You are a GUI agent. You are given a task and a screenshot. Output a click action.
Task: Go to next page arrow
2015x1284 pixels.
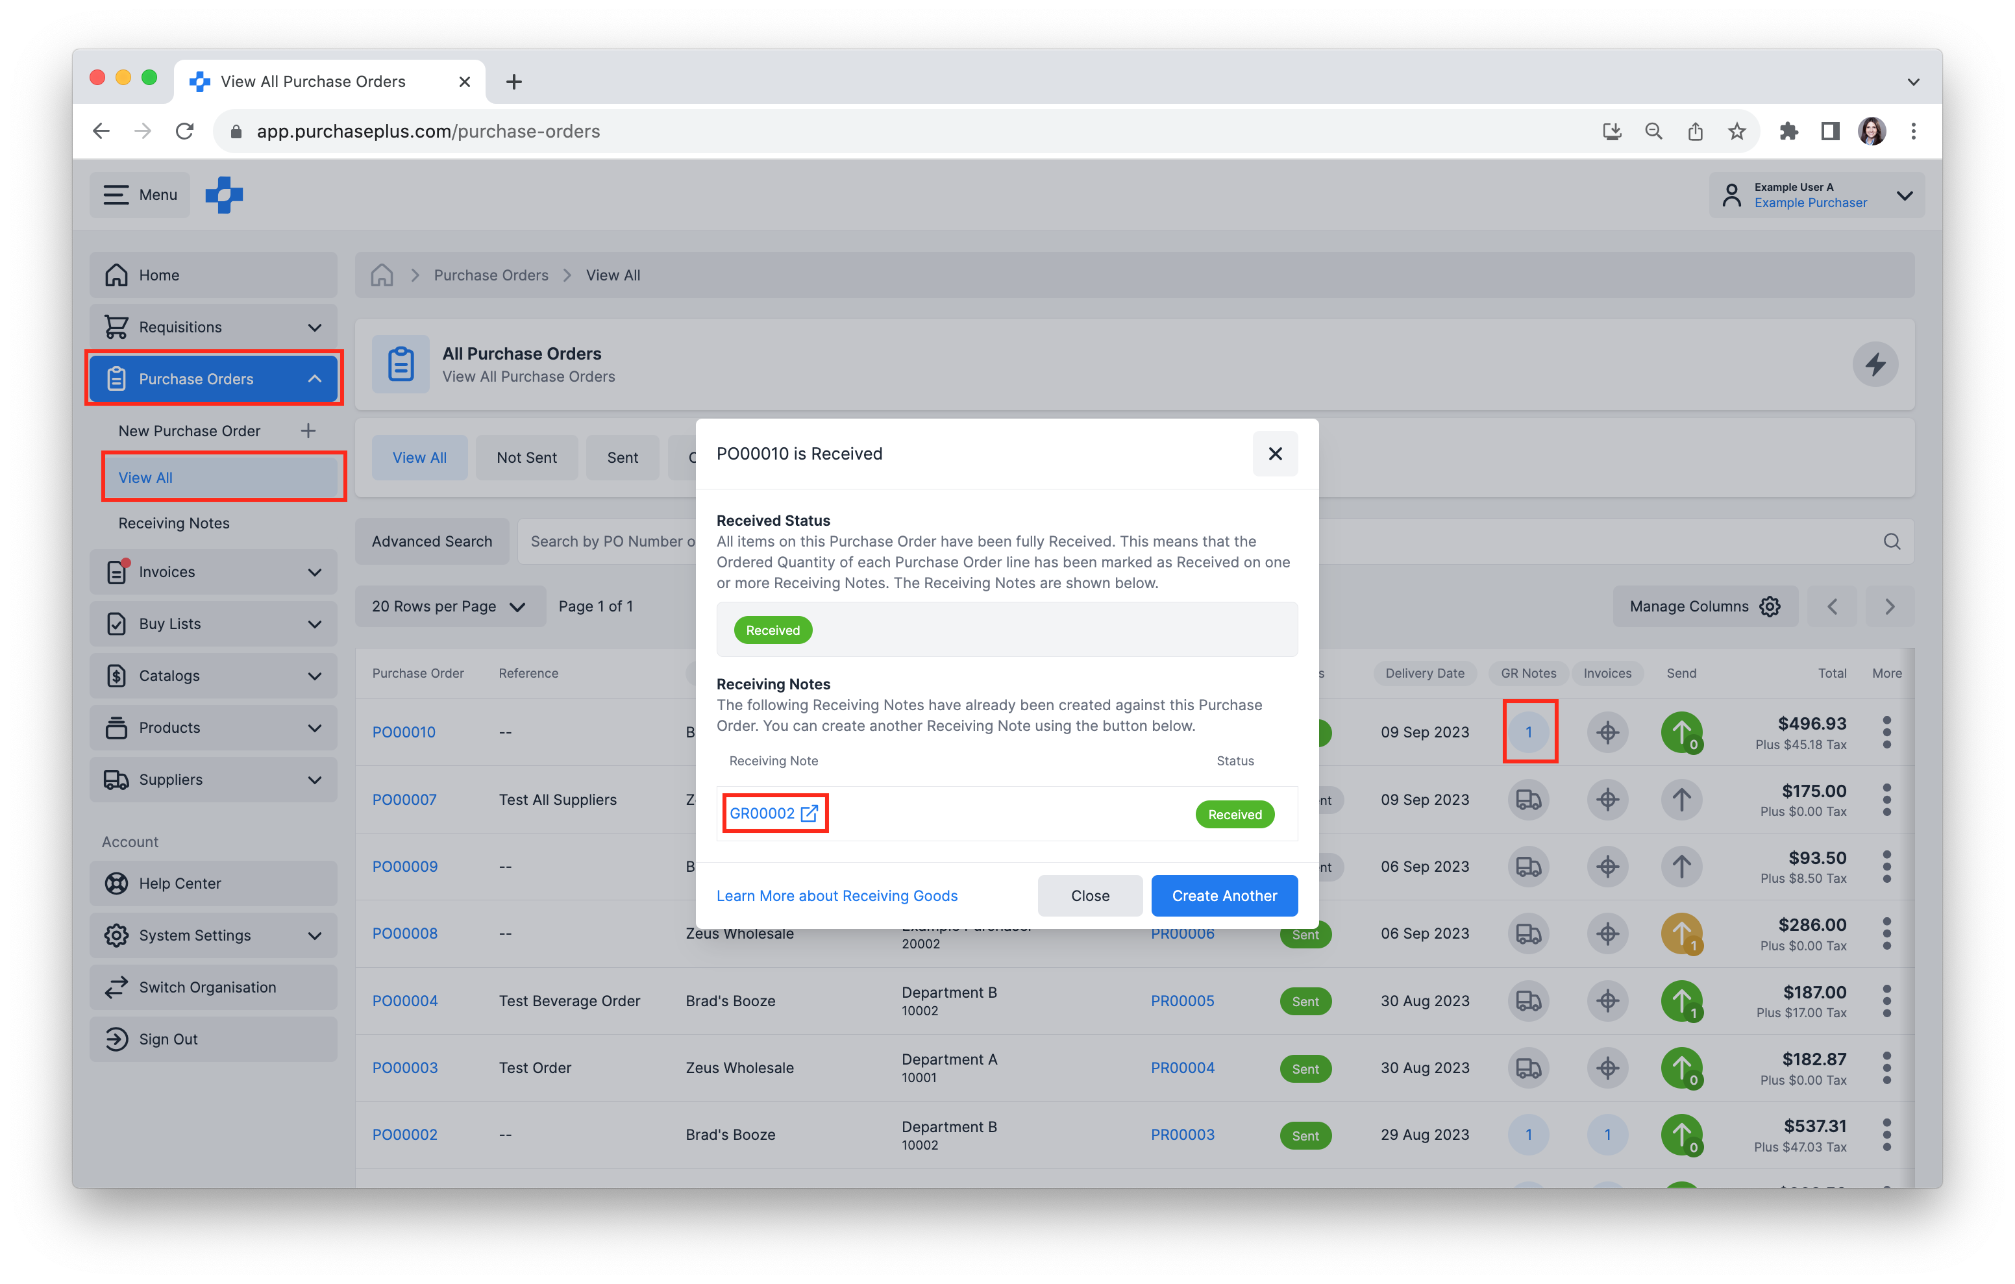1890,606
